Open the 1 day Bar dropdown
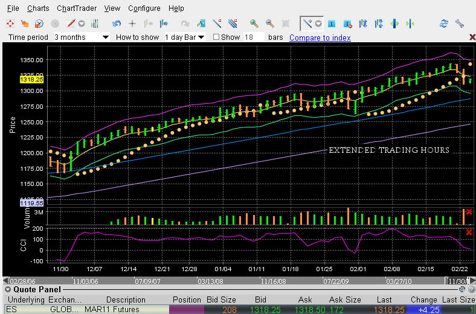The width and height of the screenshot is (476, 314). 185,37
